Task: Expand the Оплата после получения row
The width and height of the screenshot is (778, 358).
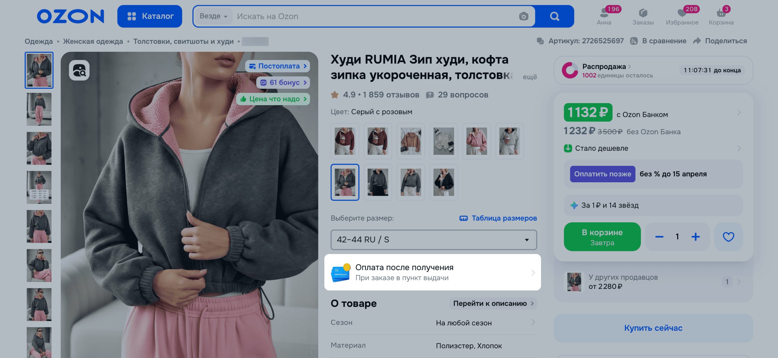Action: [432, 272]
